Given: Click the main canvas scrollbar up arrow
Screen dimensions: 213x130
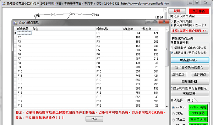Looking at the screenshot, I should coord(165,10).
